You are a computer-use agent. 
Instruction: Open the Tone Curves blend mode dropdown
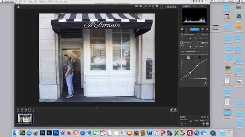click(203, 46)
